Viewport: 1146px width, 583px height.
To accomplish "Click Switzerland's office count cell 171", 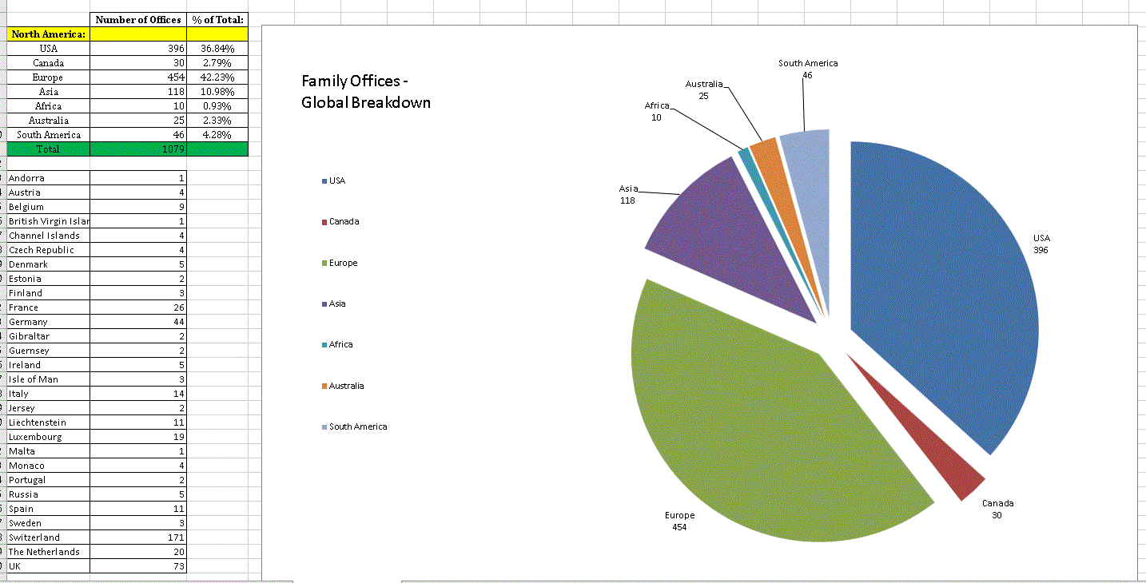I will 138,537.
